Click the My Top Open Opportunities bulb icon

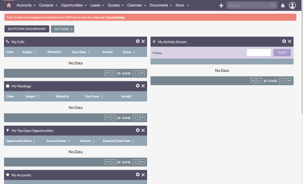[x=8, y=130]
